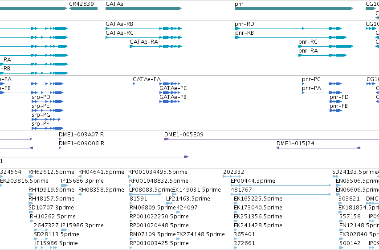Click the RP001048832.5prime EST label

coord(159,181)
